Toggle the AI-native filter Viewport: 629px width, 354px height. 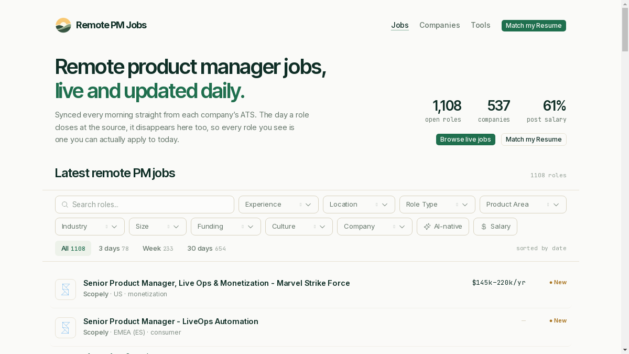click(x=443, y=227)
